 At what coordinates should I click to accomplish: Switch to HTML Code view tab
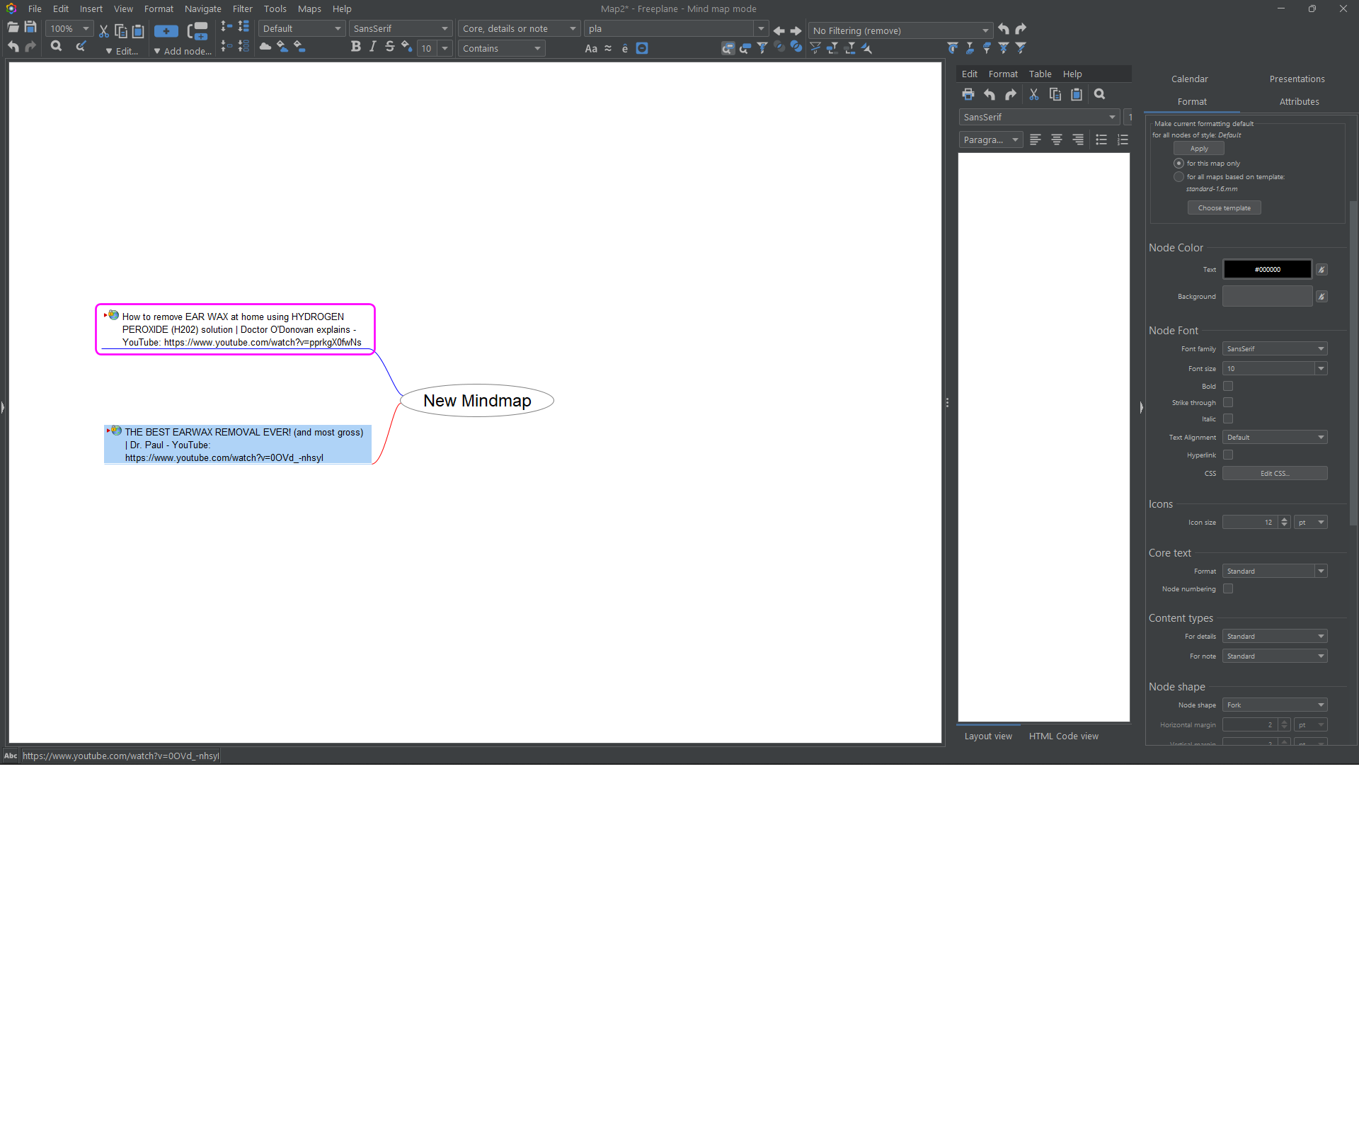pyautogui.click(x=1063, y=736)
